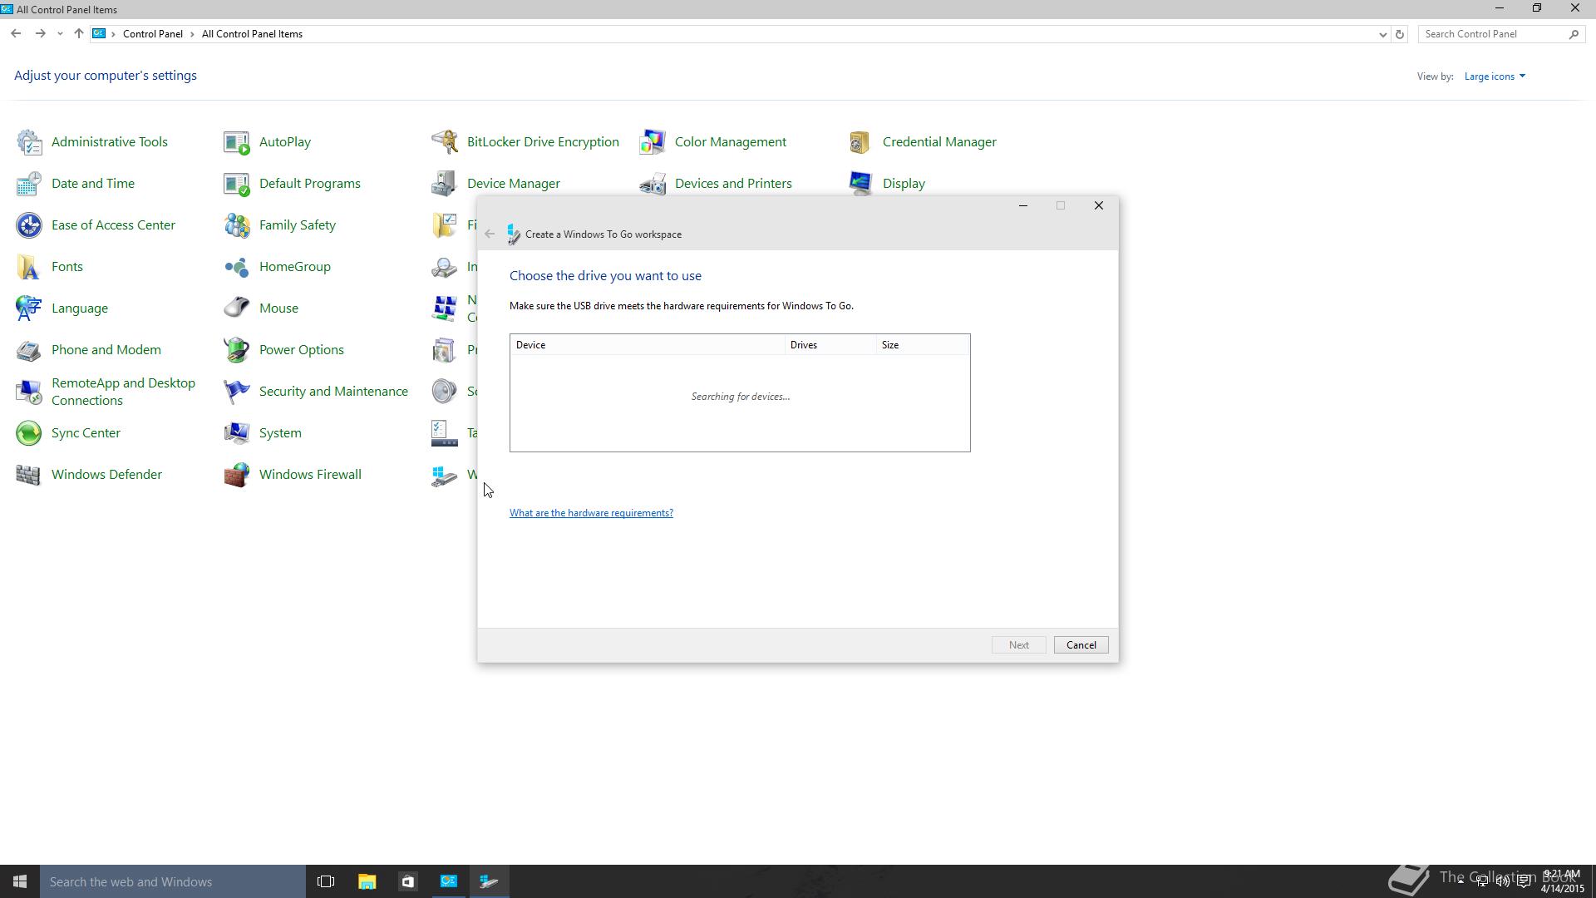1596x898 pixels.
Task: Open the Default Programs icon
Action: (237, 184)
